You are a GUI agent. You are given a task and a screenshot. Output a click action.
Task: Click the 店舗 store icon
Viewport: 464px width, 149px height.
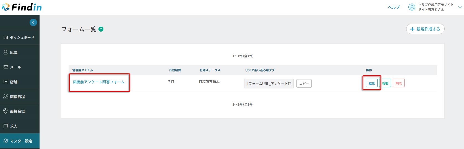pyautogui.click(x=6, y=82)
